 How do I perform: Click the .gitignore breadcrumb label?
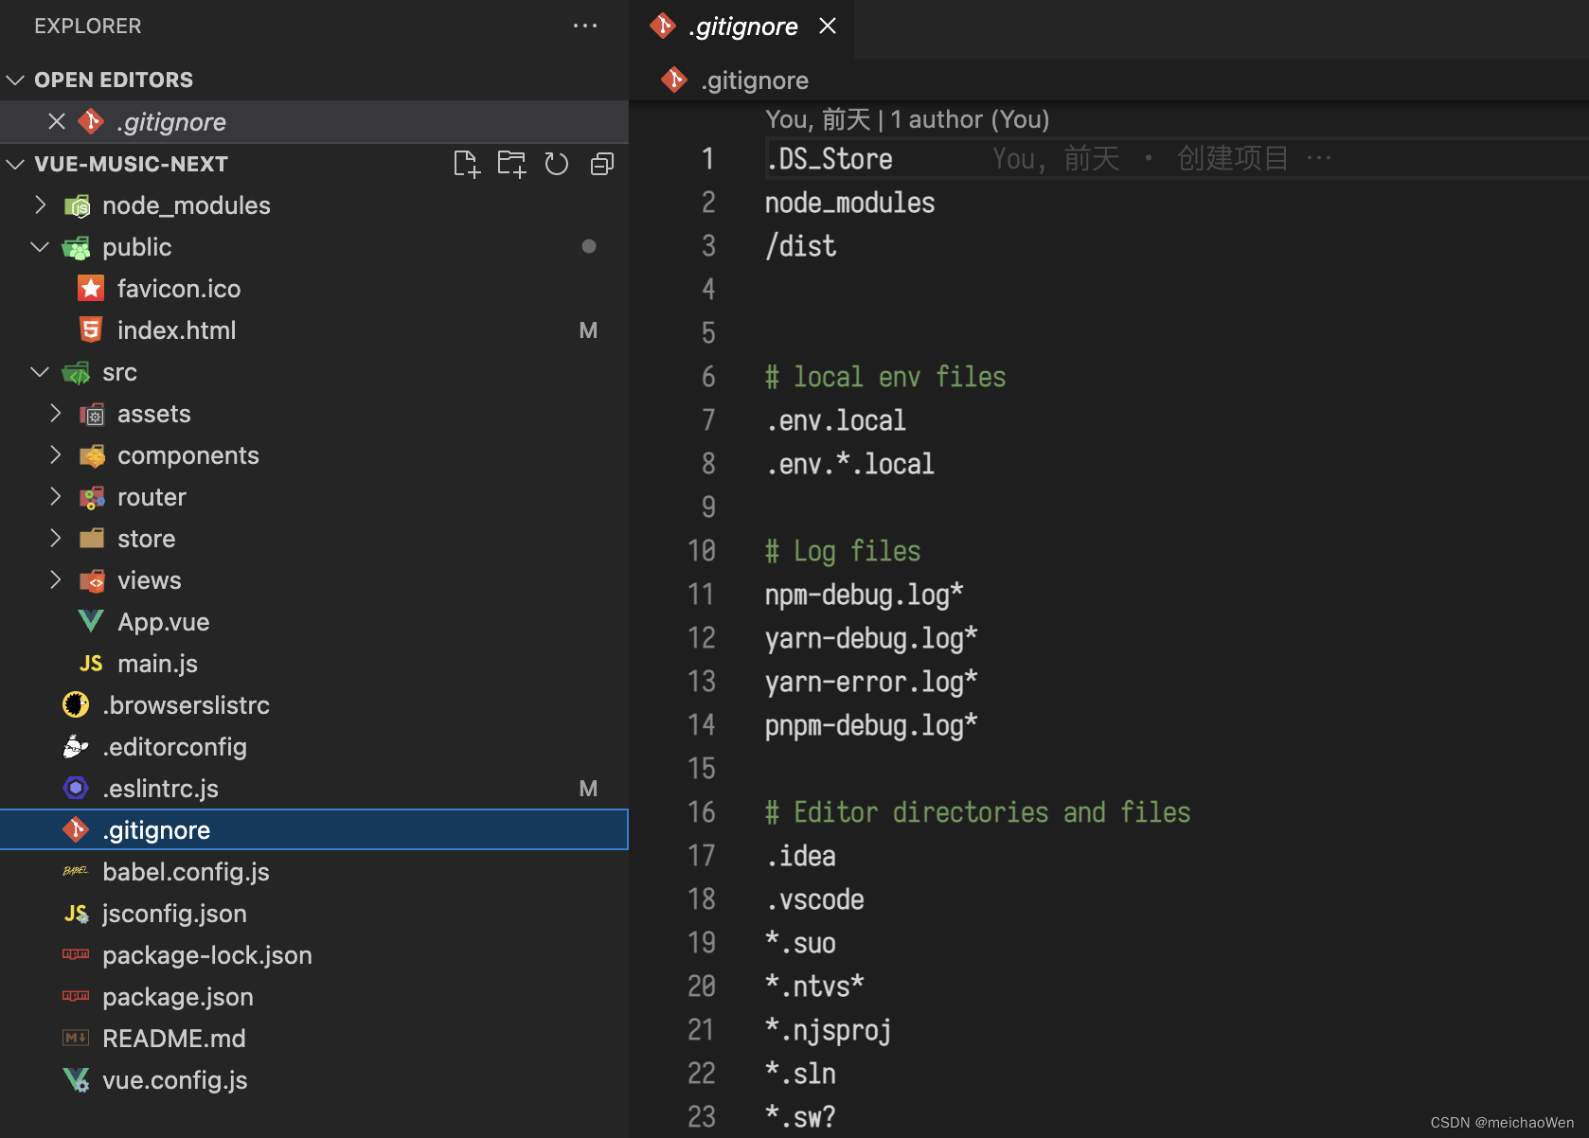(755, 80)
